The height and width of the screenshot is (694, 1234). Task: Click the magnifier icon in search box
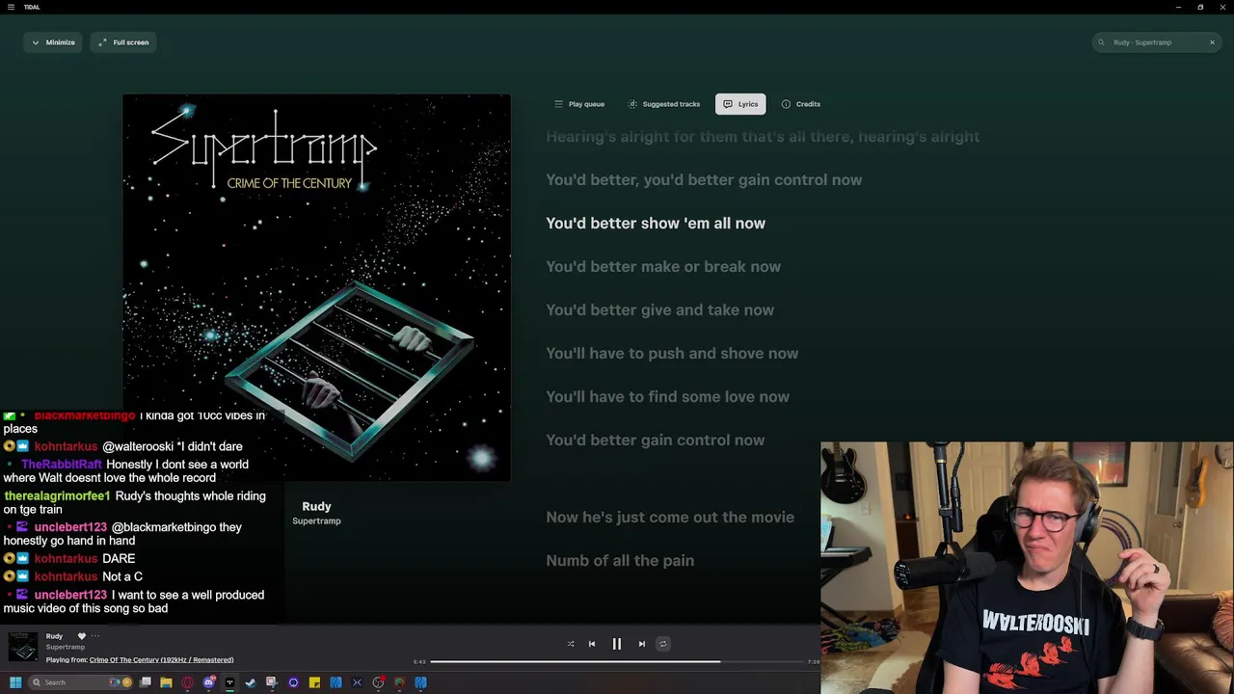click(x=1102, y=42)
